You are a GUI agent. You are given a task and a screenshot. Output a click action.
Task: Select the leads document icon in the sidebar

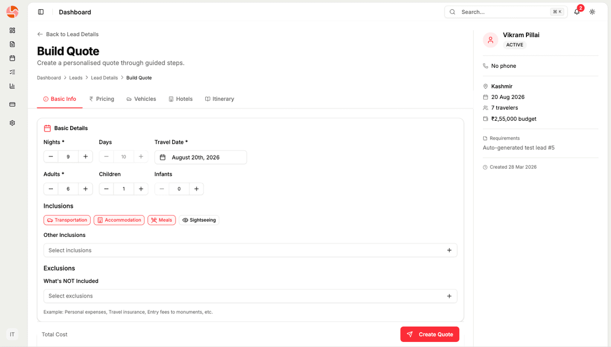[x=12, y=44]
